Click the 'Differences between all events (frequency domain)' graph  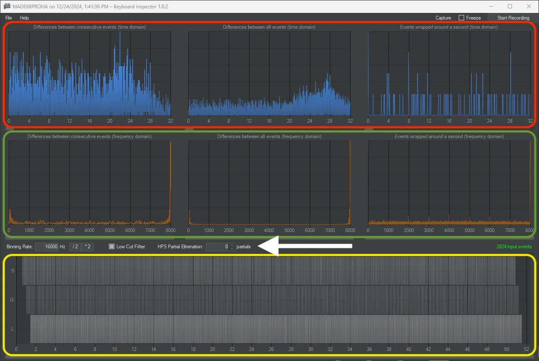[x=269, y=183]
